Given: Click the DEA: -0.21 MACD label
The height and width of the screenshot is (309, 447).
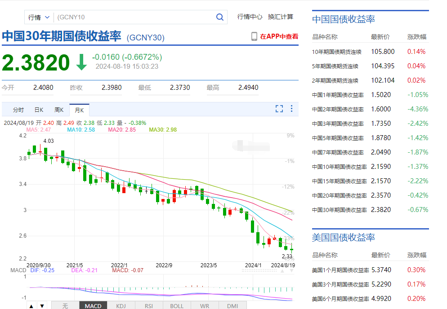Looking at the screenshot, I should (x=85, y=270).
